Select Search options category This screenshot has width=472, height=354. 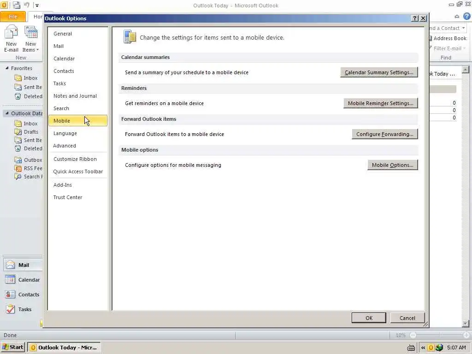coord(77,108)
